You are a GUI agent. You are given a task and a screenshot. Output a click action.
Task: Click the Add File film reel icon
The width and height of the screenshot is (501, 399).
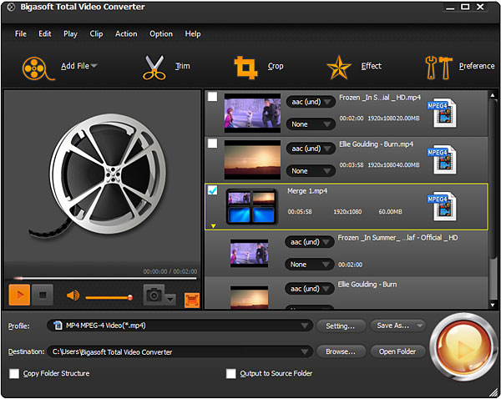[38, 68]
